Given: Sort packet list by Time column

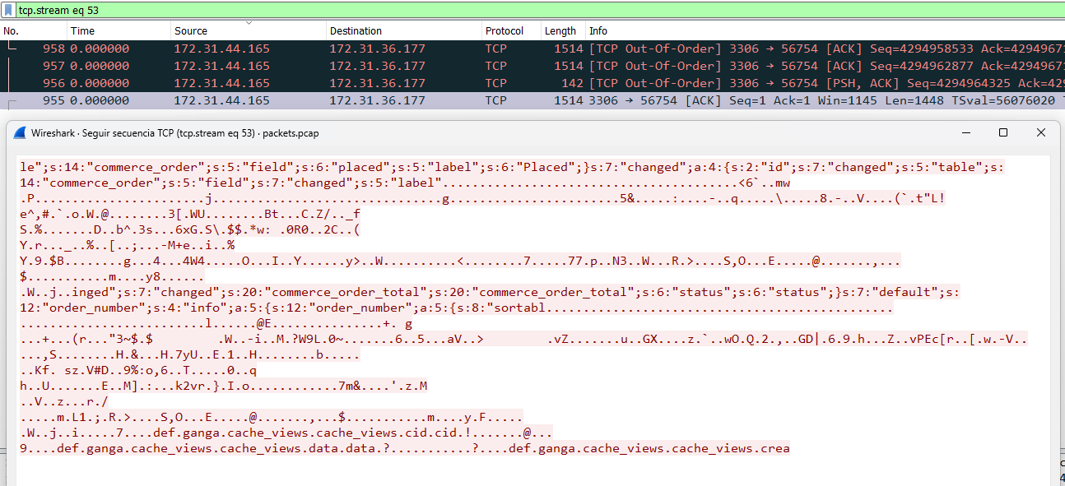Looking at the screenshot, I should (119, 31).
